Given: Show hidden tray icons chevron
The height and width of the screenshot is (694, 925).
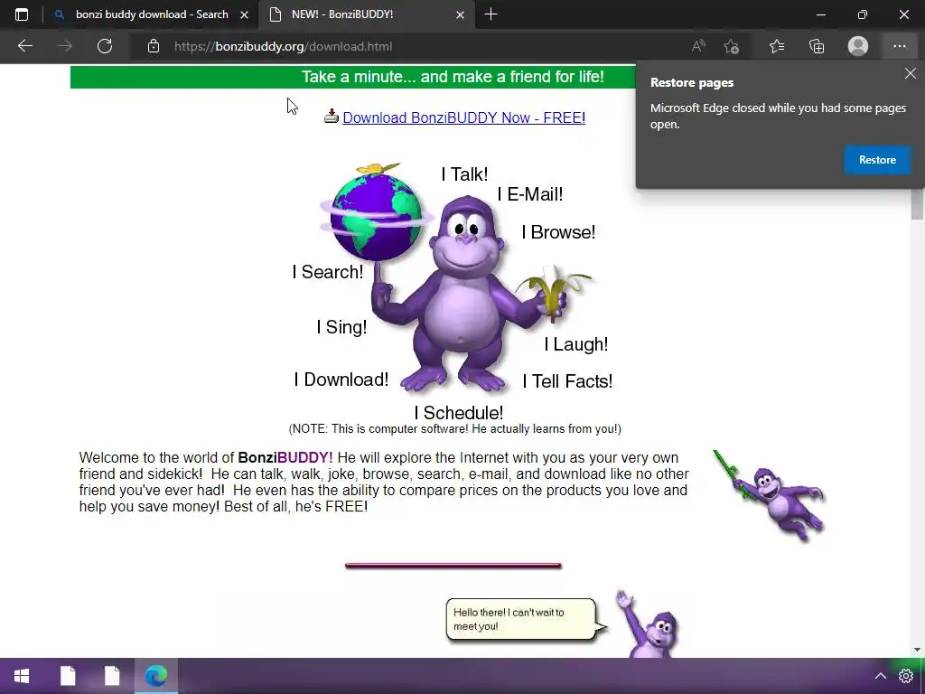Looking at the screenshot, I should (880, 676).
